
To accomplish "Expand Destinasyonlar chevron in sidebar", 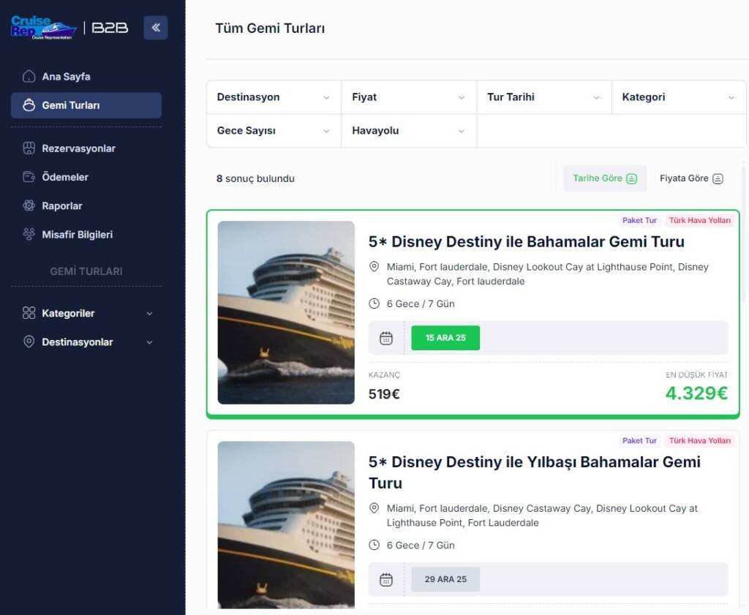I will point(149,342).
